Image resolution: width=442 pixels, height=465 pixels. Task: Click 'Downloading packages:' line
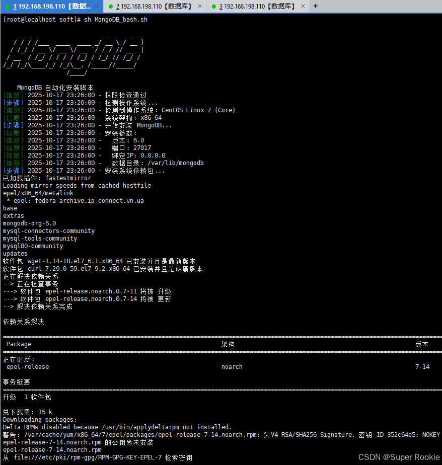(x=40, y=420)
